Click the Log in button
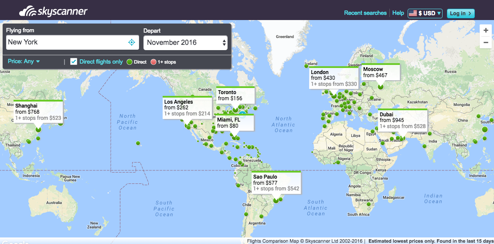The width and height of the screenshot is (494, 244). (x=460, y=13)
